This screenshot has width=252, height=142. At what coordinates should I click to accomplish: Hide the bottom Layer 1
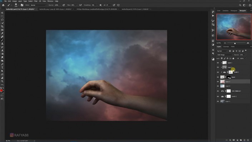click(218, 102)
